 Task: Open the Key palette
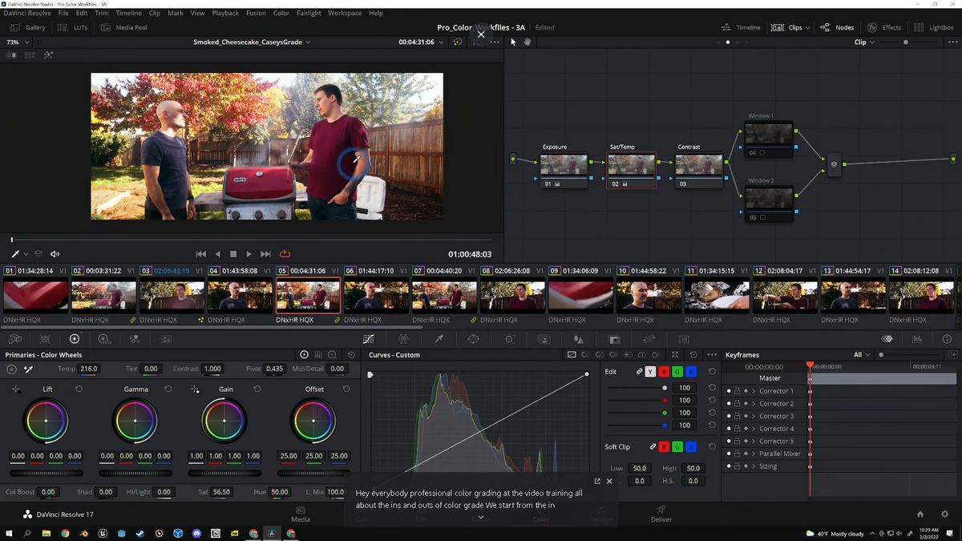[x=614, y=339]
